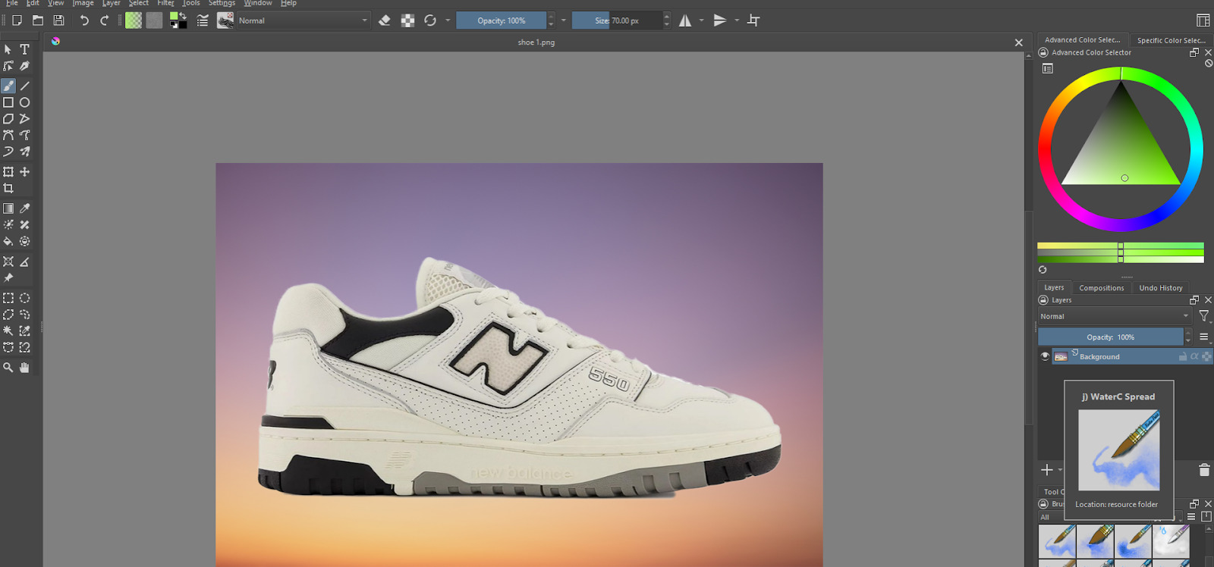Select the Line tool

click(25, 86)
